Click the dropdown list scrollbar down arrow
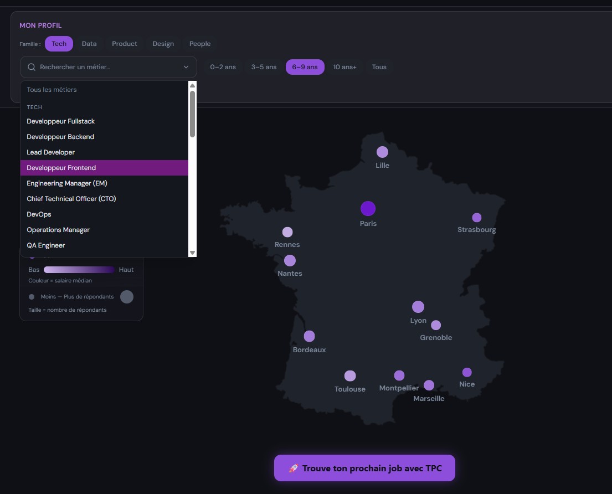 (x=192, y=253)
